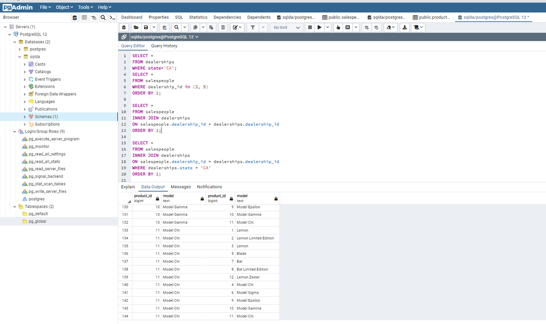Click the View Data table icon in Browser panel

(x=85, y=17)
